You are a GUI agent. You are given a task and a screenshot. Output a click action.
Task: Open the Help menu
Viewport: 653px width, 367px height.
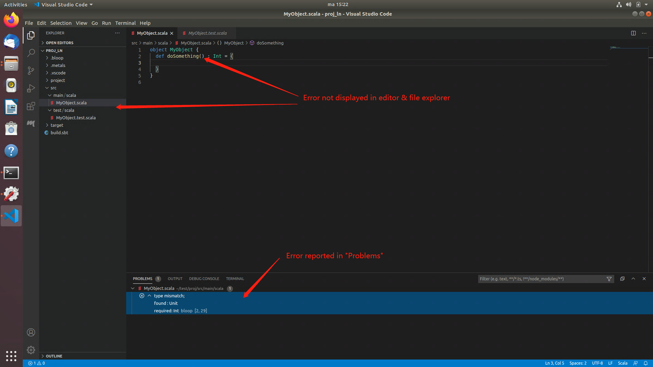(x=145, y=23)
